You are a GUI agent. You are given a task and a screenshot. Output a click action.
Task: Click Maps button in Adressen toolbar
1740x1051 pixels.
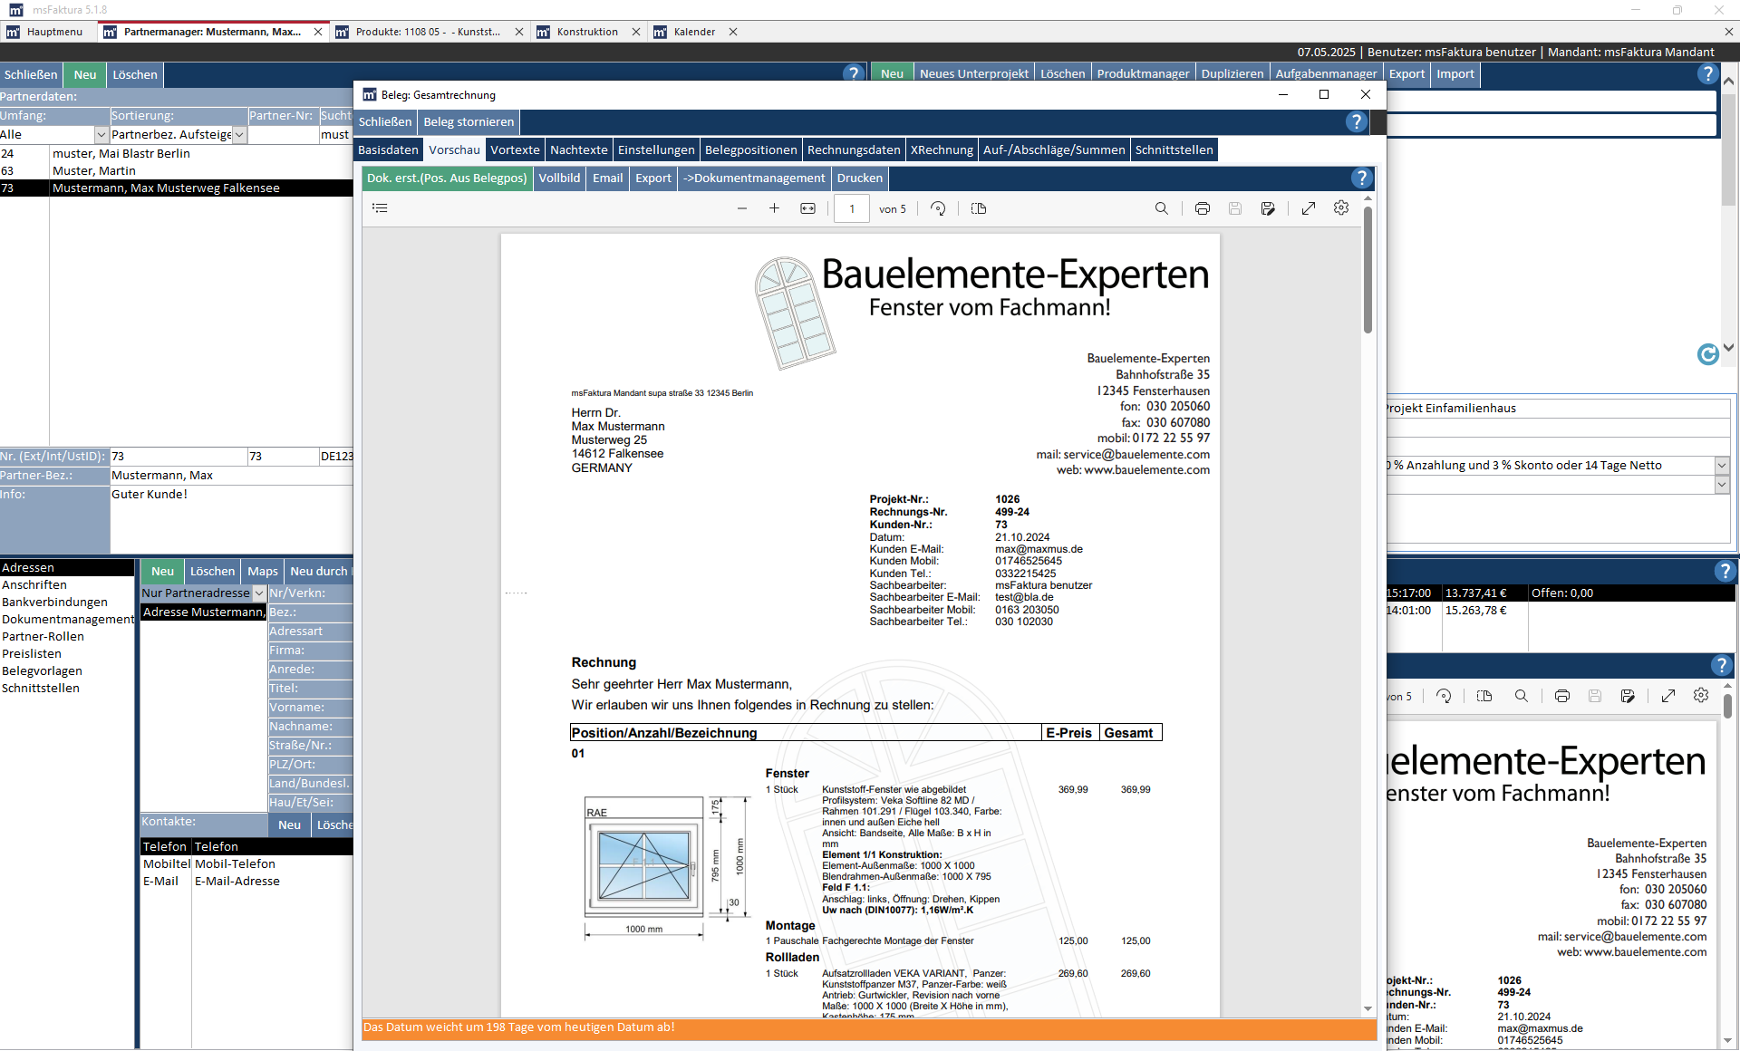263,571
